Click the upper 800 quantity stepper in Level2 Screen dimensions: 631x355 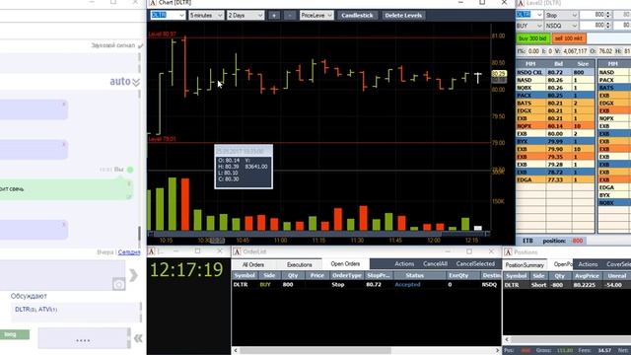[x=607, y=15]
